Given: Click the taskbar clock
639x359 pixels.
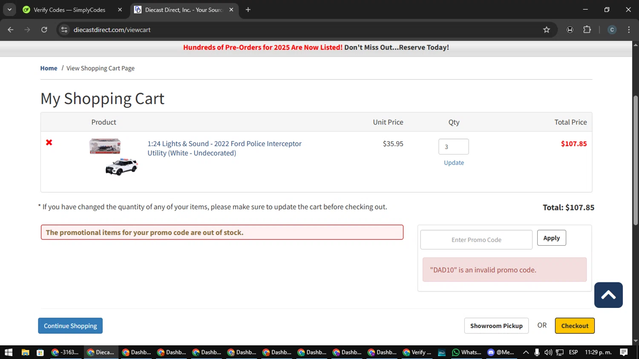Looking at the screenshot, I should (x=598, y=352).
